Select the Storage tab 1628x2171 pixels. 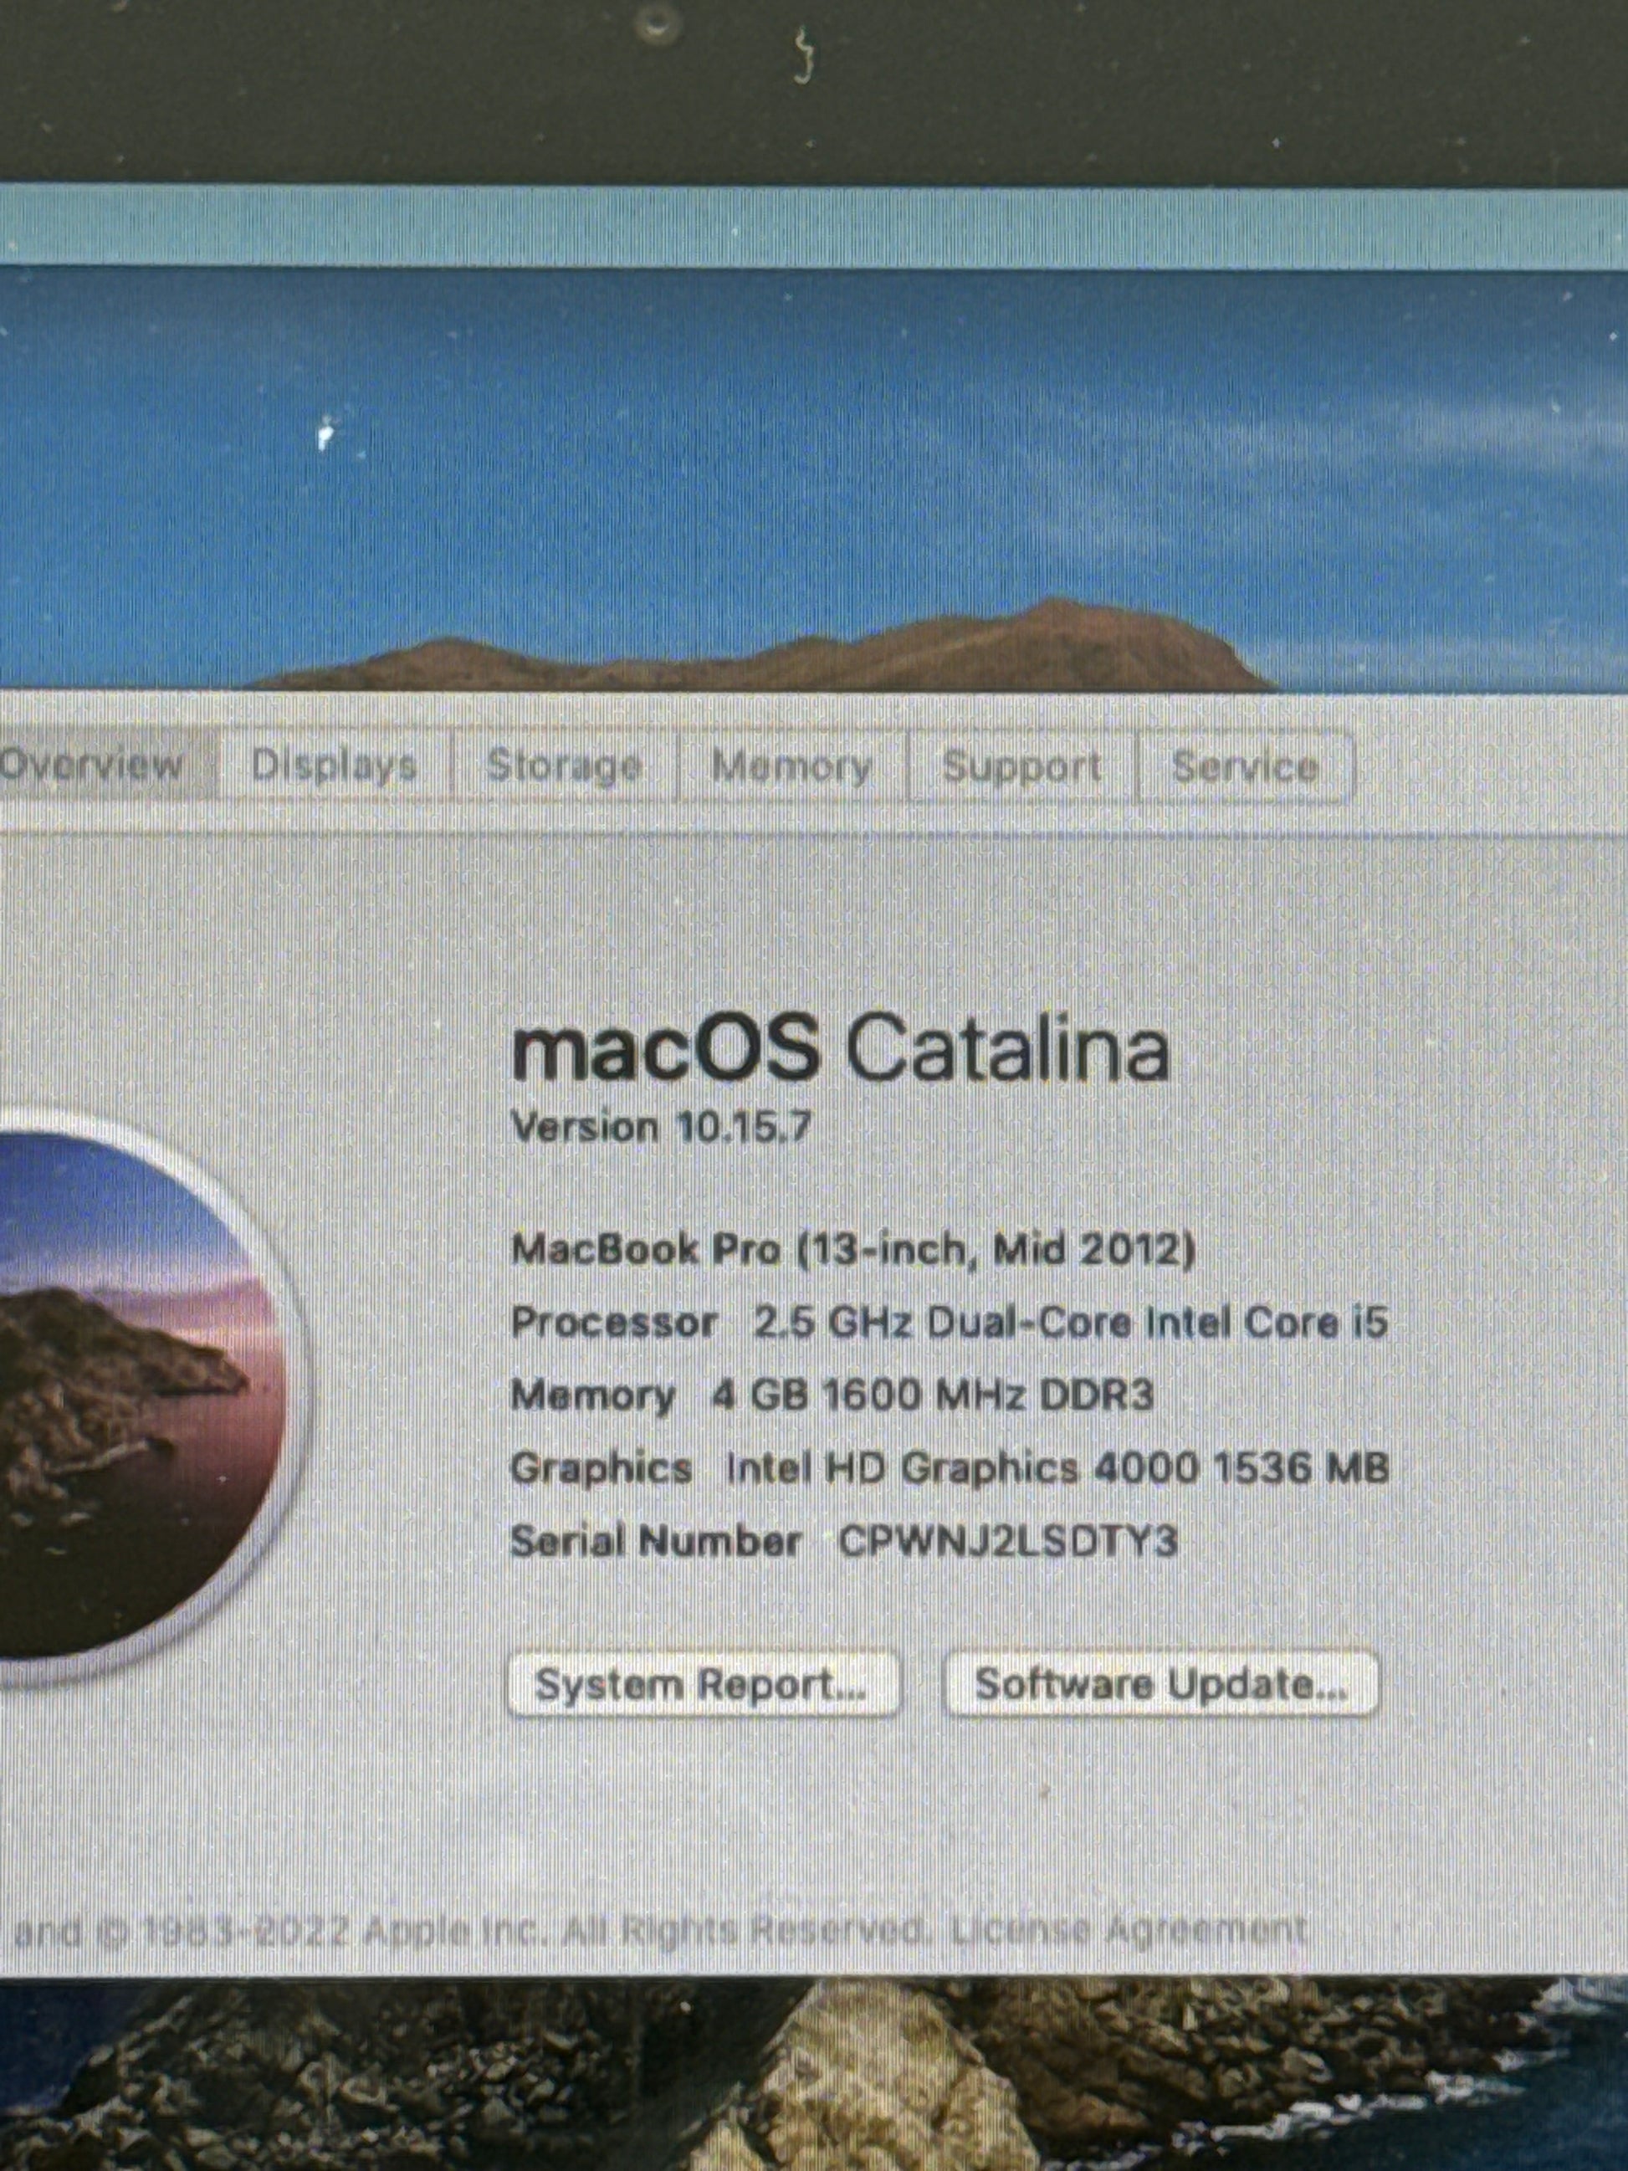pos(564,765)
